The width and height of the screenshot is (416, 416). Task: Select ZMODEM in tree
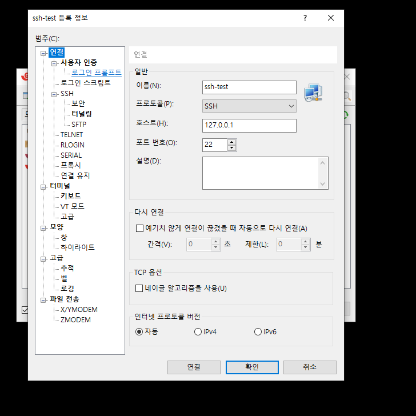[75, 320]
